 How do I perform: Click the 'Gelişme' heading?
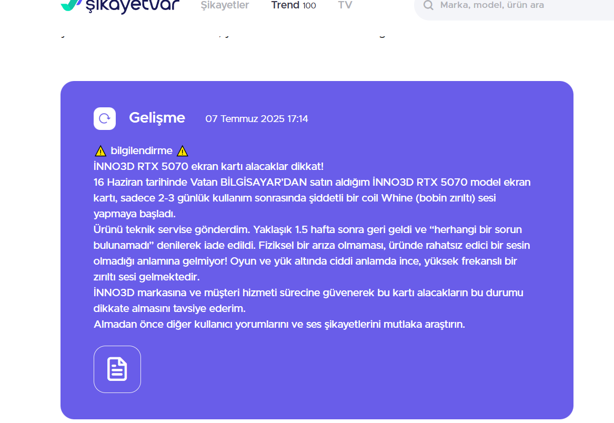pyautogui.click(x=157, y=118)
